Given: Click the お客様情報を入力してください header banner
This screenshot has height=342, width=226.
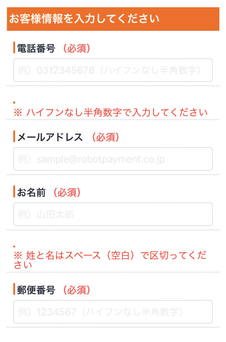Looking at the screenshot, I should [x=113, y=19].
